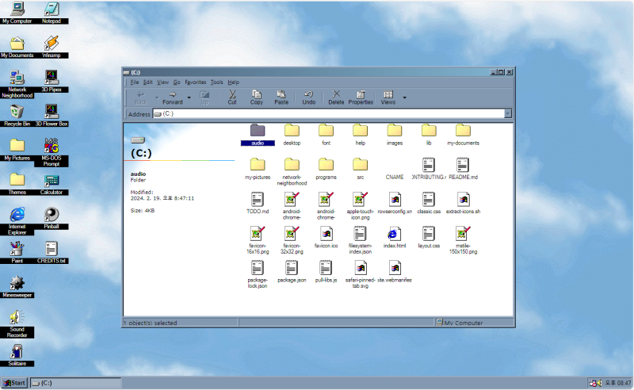Image resolution: width=634 pixels, height=390 pixels.
Task: Select the favicon.ico file
Action: click(326, 238)
